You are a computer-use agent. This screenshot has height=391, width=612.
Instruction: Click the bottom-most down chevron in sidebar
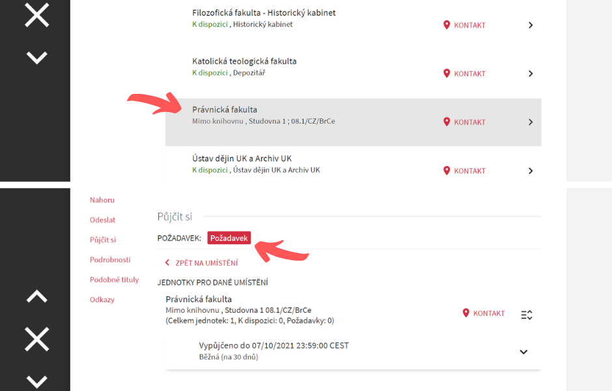(36, 382)
